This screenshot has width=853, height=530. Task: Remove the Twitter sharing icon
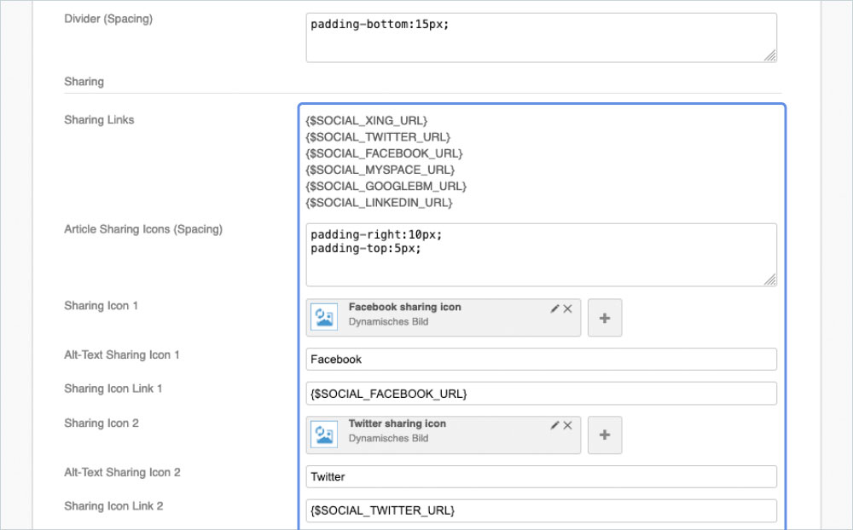click(567, 425)
